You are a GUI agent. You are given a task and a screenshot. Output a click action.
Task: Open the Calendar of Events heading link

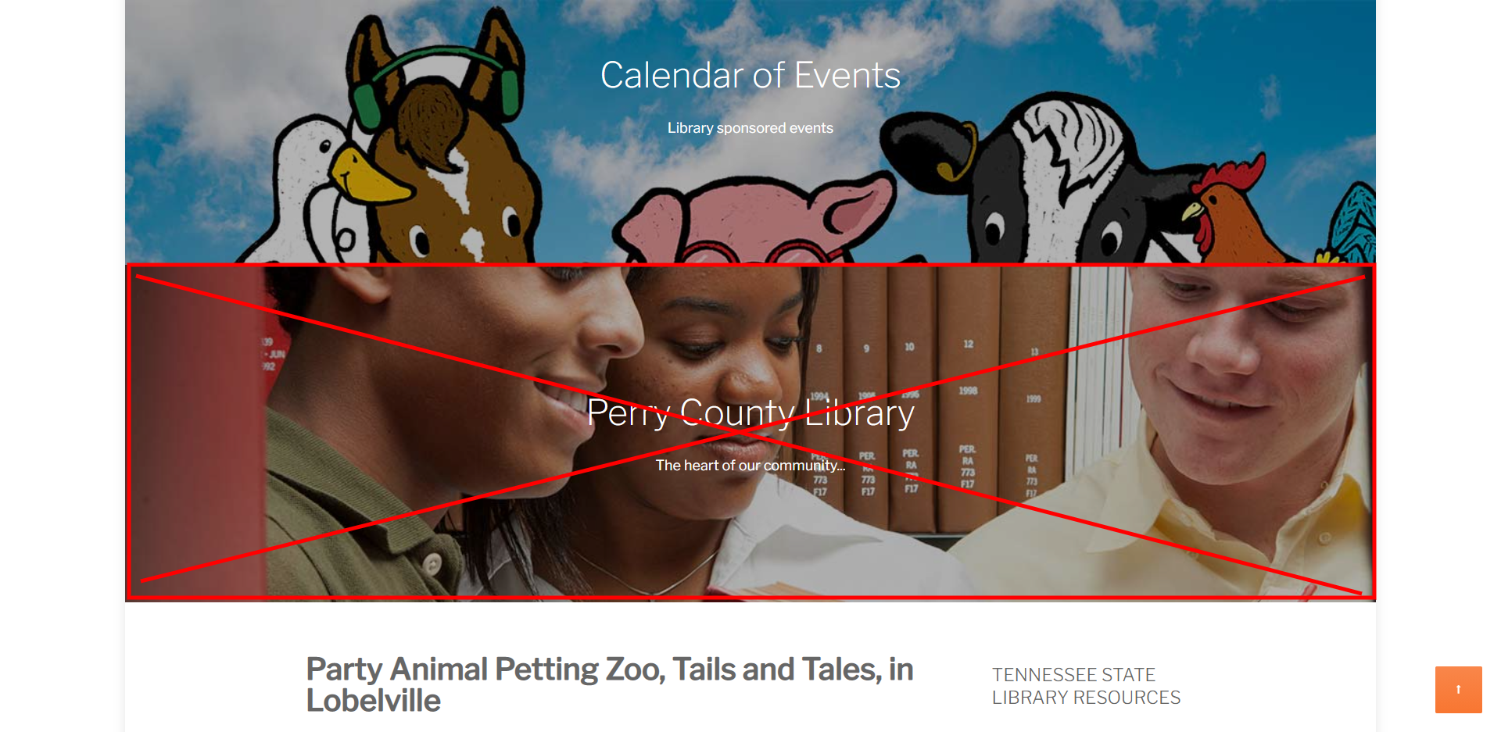pyautogui.click(x=750, y=76)
